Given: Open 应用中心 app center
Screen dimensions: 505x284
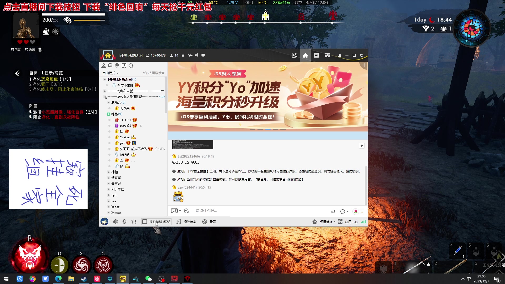Looking at the screenshot, I should (x=348, y=222).
